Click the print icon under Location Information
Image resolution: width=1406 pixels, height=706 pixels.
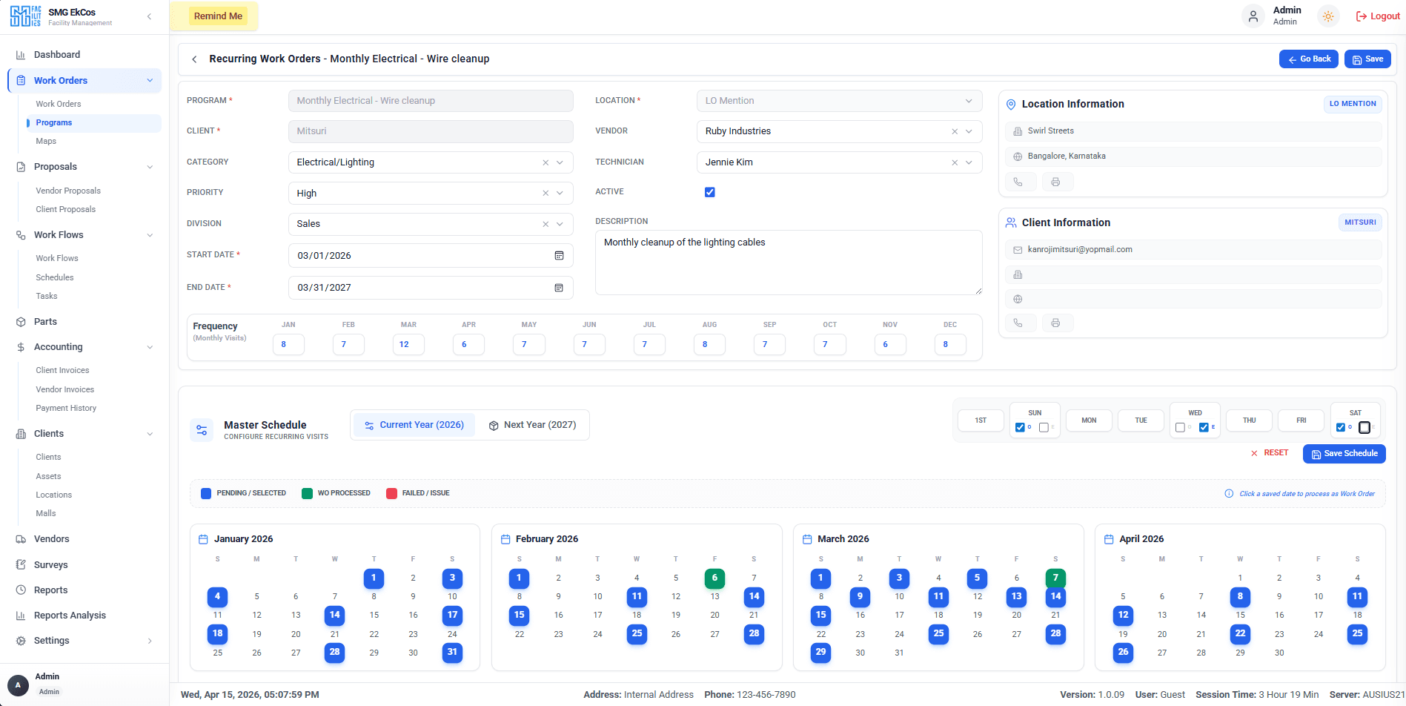(x=1057, y=181)
